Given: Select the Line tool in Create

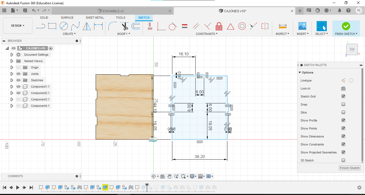Looking at the screenshot, I should (41, 26).
